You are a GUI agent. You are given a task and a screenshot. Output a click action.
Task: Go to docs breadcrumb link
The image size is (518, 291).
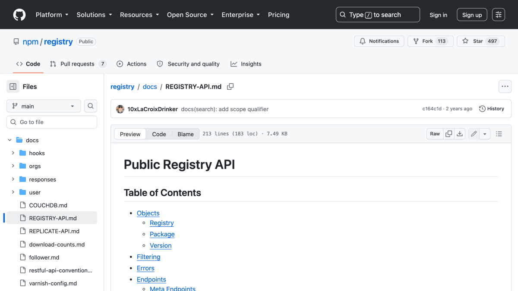150,87
